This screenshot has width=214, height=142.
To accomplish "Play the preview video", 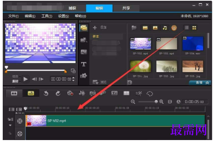I will pos(25,79).
